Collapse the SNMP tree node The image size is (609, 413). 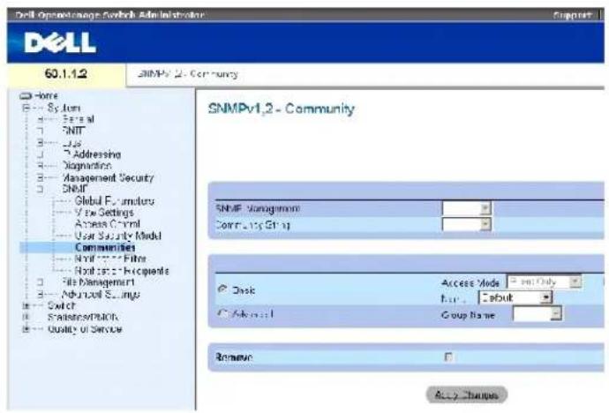tap(40, 190)
